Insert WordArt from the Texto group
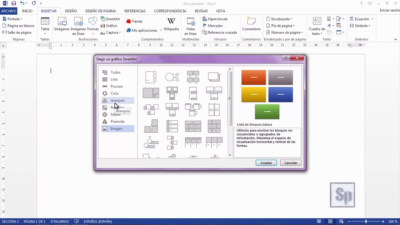 [329, 26]
